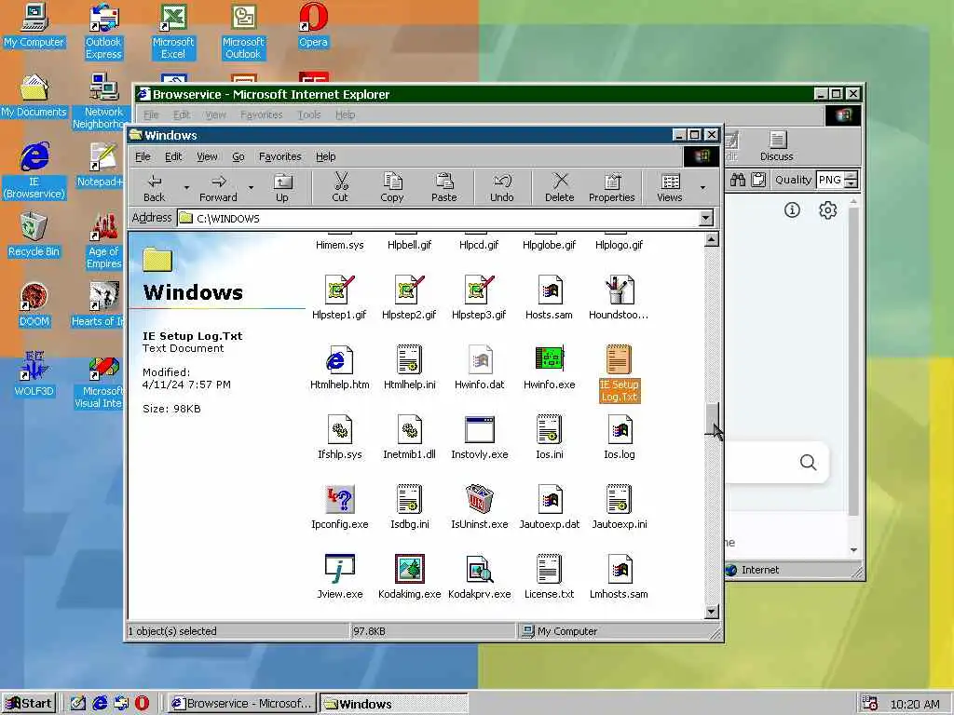Click the Forward toolbar button
This screenshot has height=715, width=954.
[x=218, y=186]
